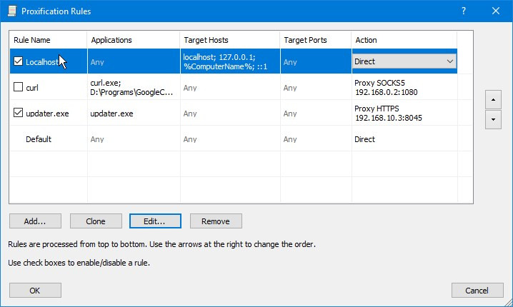This screenshot has height=307, width=513.
Task: Click the Proxification Rules title bar icon
Action: click(x=12, y=11)
